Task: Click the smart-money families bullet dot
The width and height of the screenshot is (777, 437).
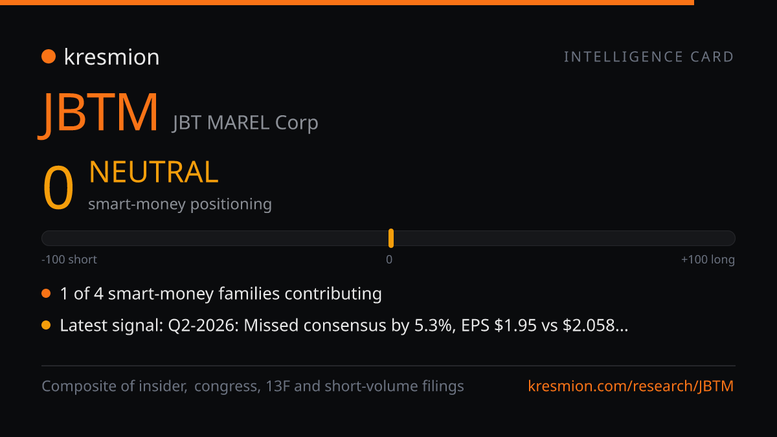Action: (46, 294)
